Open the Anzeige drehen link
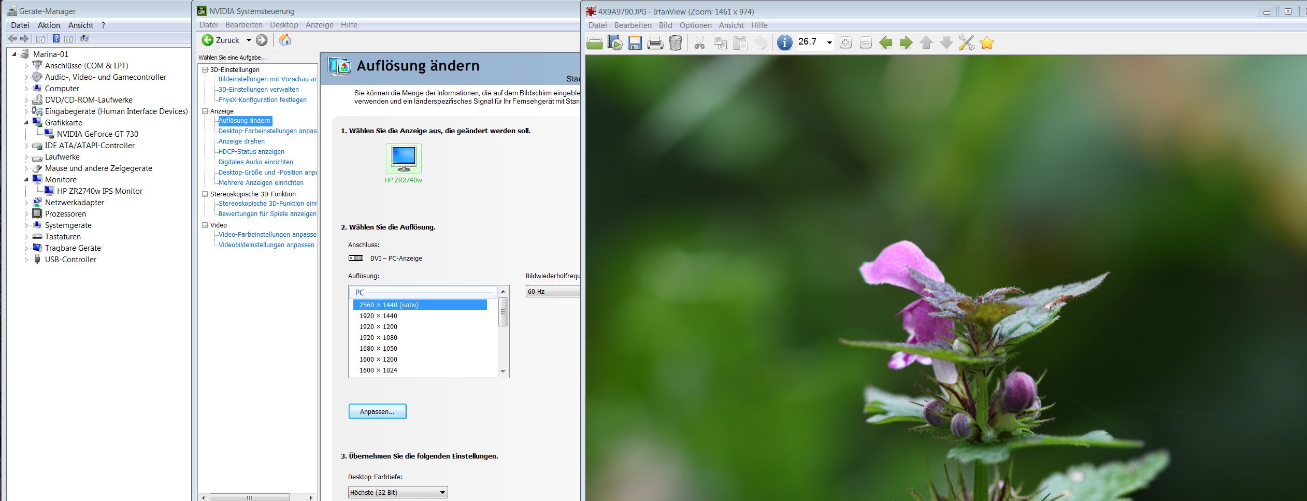Screen dimensions: 1307x501 [241, 141]
